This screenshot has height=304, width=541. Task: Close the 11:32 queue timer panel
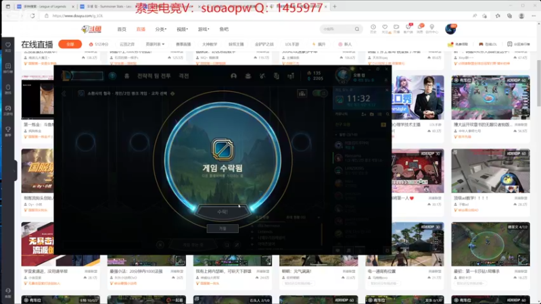386,90
